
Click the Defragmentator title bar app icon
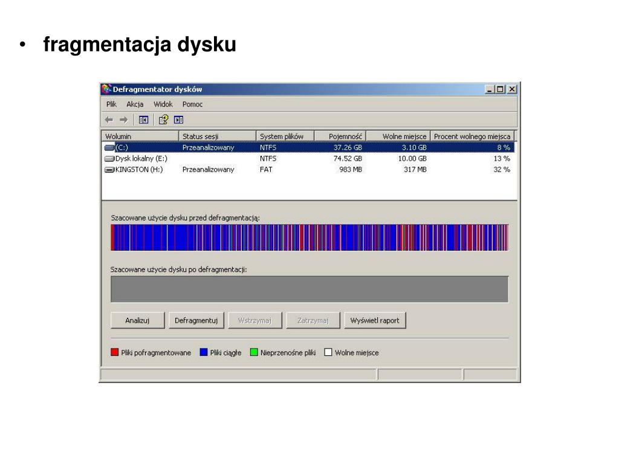(x=106, y=89)
